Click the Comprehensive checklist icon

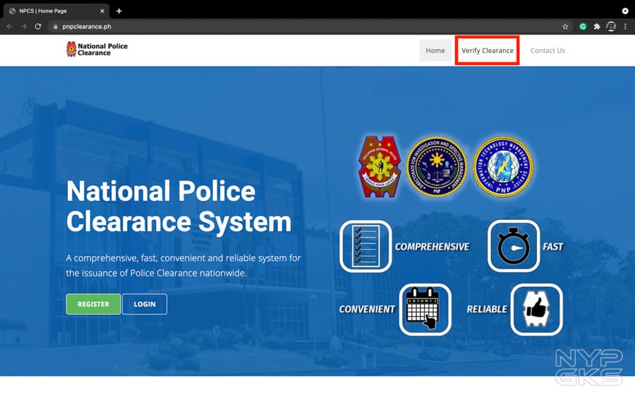[x=365, y=246]
